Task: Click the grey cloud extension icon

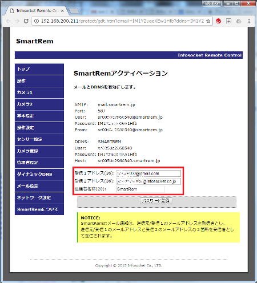Action: tap(239, 21)
